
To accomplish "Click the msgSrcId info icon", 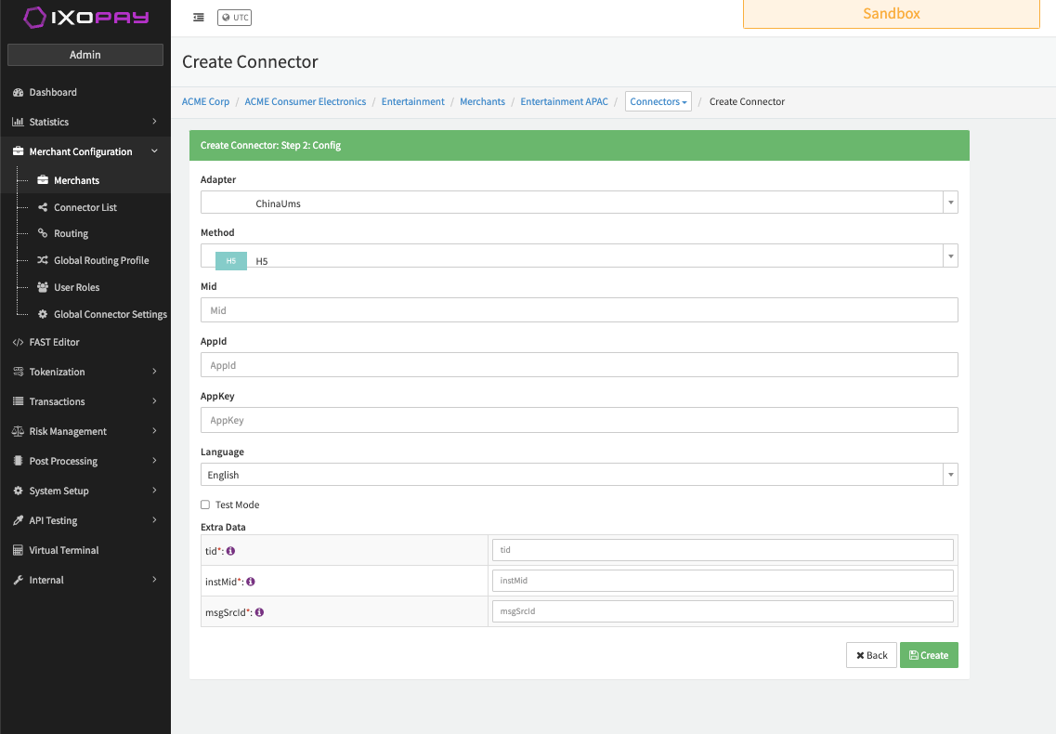I will pos(259,612).
